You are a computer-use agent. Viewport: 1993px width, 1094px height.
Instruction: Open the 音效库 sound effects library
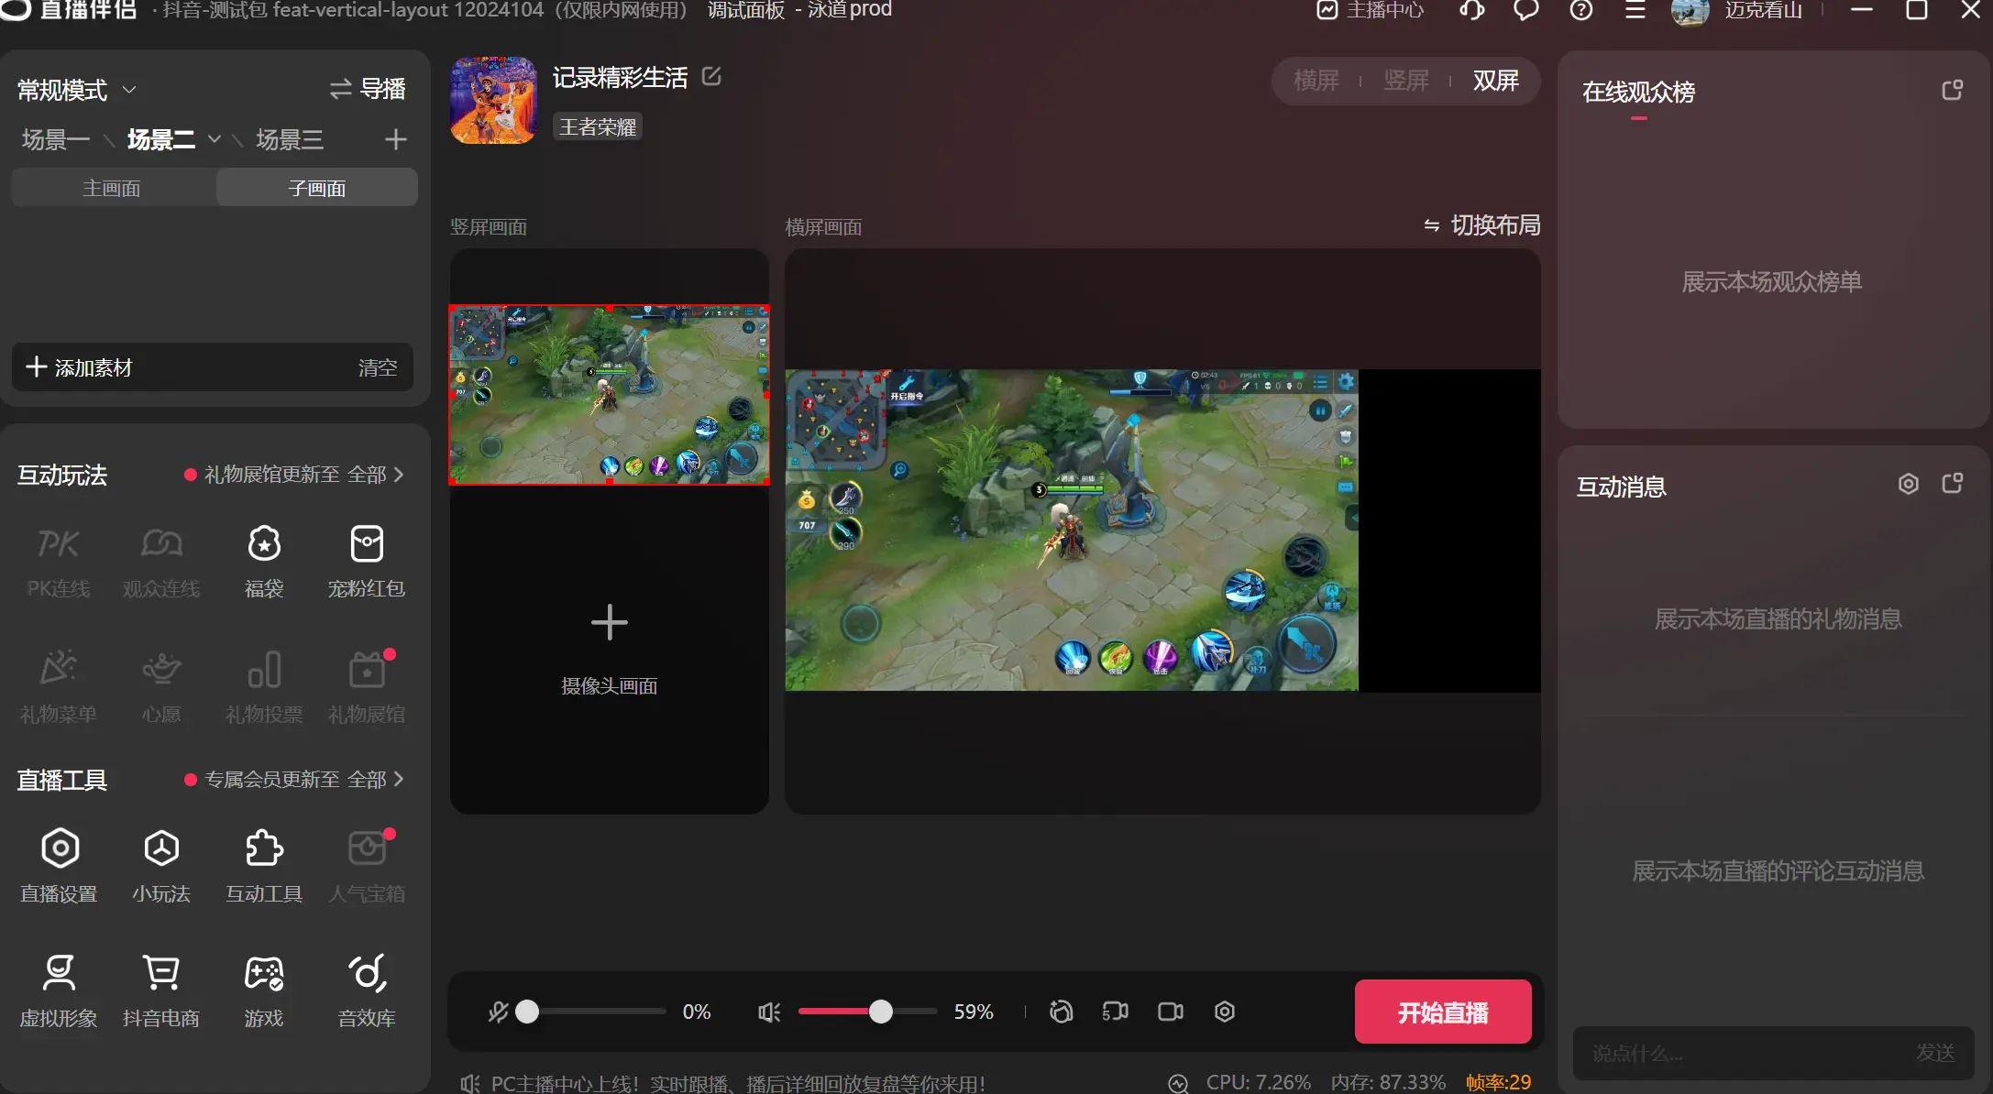click(367, 990)
